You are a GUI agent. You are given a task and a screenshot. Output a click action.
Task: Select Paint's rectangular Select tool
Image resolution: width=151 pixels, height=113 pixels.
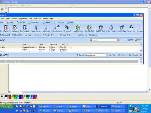point(6,9)
